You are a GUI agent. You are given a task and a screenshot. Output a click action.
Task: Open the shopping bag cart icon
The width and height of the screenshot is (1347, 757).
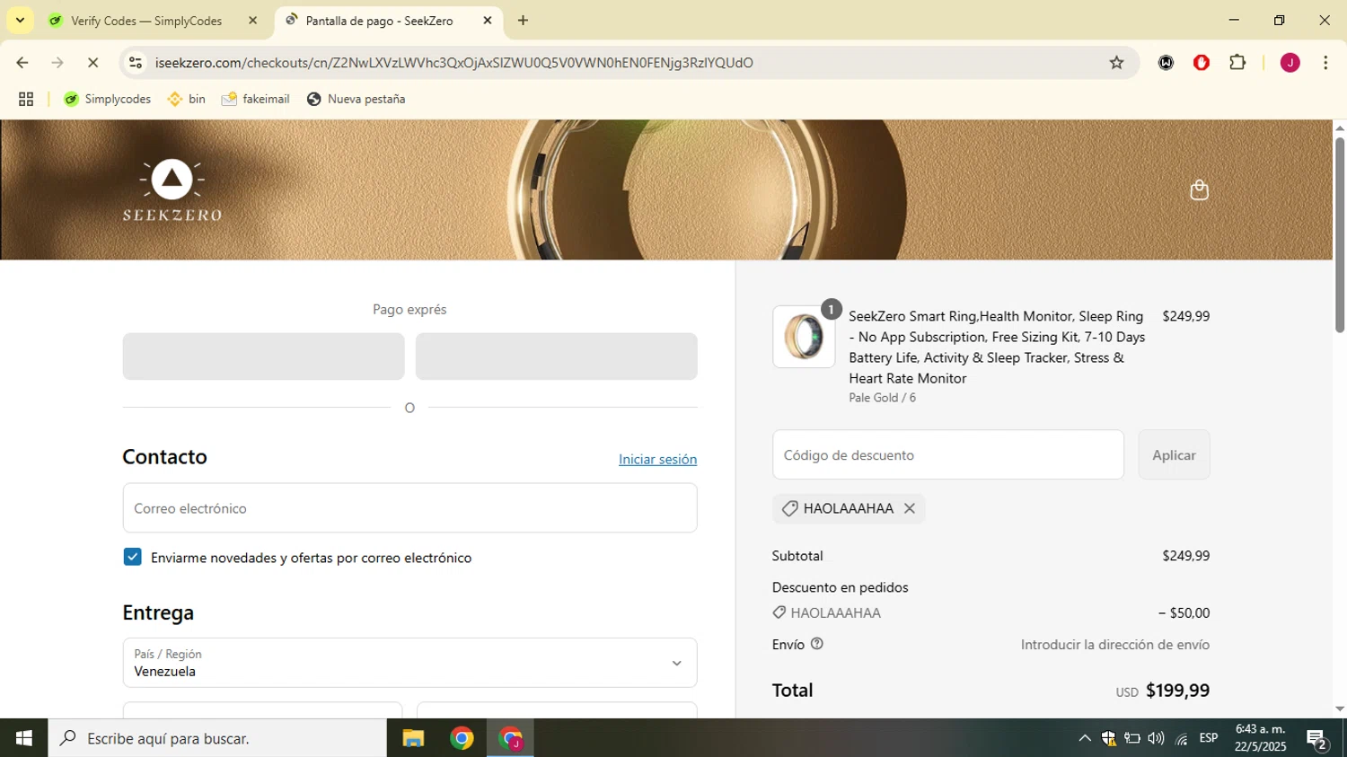coord(1199,189)
